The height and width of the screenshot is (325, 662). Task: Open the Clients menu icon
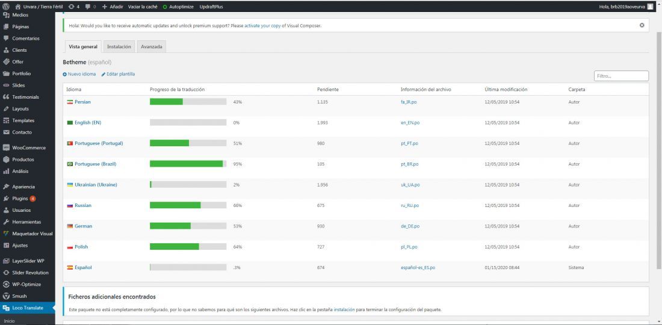[x=6, y=50]
